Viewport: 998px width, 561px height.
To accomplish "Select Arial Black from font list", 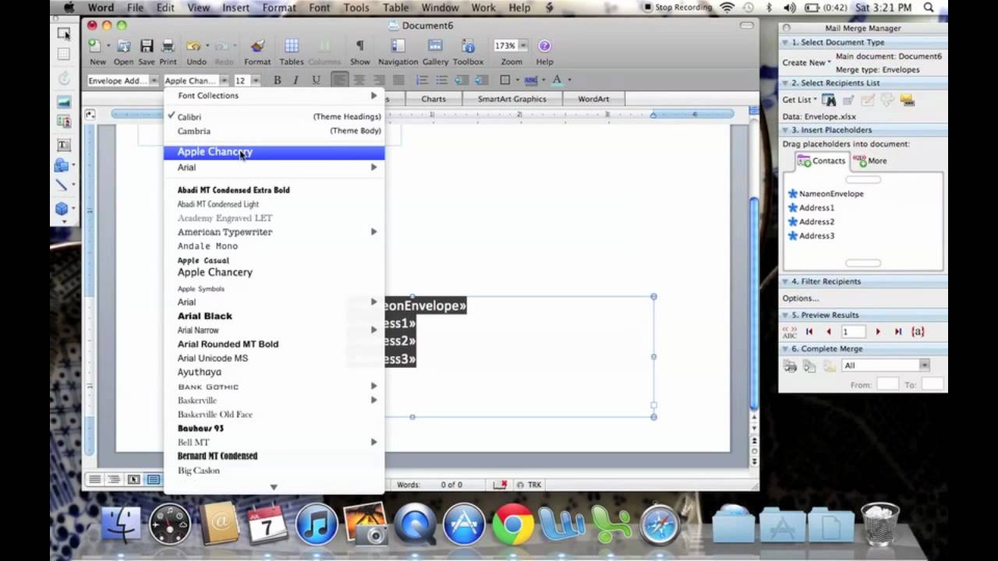I will [x=274, y=316].
